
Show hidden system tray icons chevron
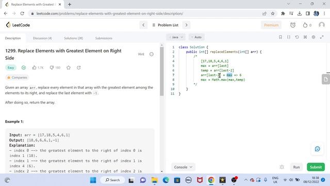[246, 180]
